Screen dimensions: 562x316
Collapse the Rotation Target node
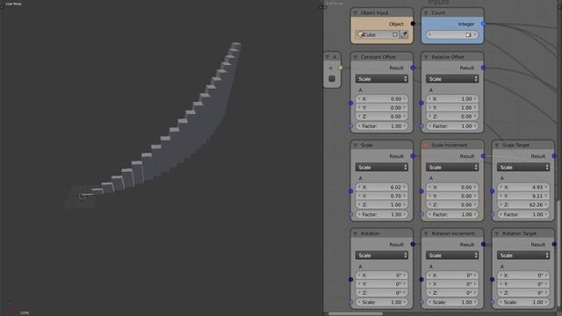(x=497, y=233)
